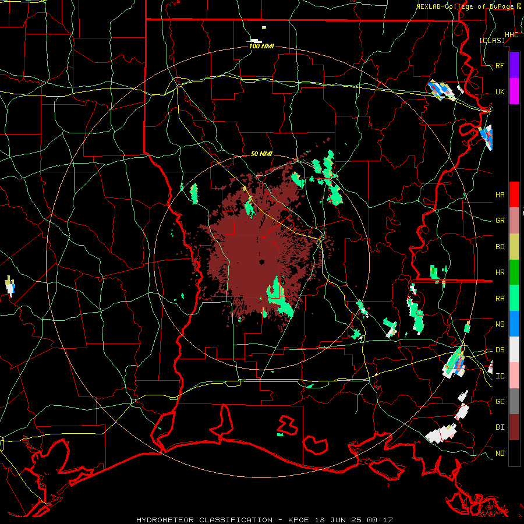Click the HA legend label
The height and width of the screenshot is (524, 524).
click(500, 195)
